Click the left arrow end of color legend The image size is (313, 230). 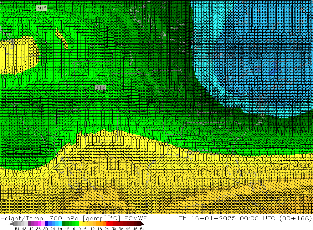[x=11, y=224]
